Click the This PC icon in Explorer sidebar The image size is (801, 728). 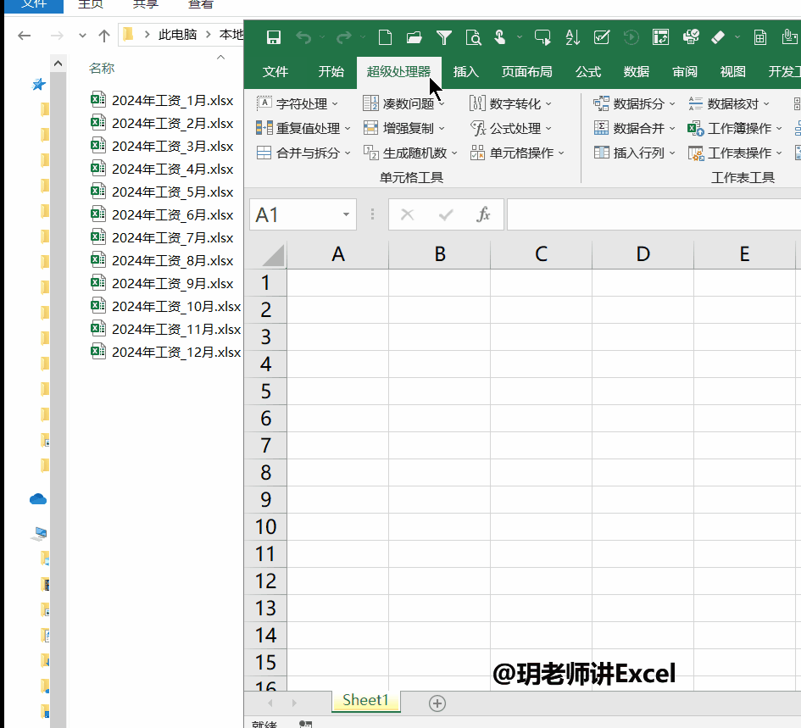[x=39, y=534]
